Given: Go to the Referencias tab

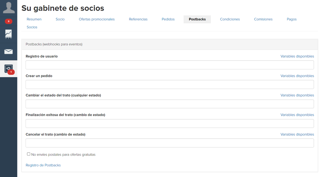Looking at the screenshot, I should click(138, 19).
